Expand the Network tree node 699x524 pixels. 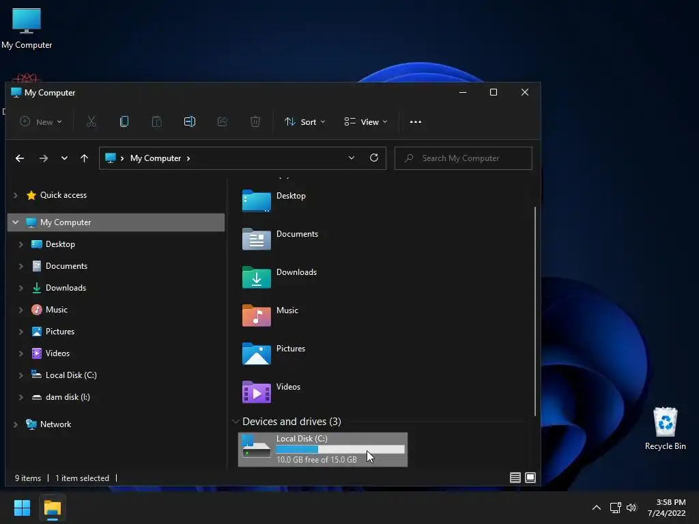[15, 424]
